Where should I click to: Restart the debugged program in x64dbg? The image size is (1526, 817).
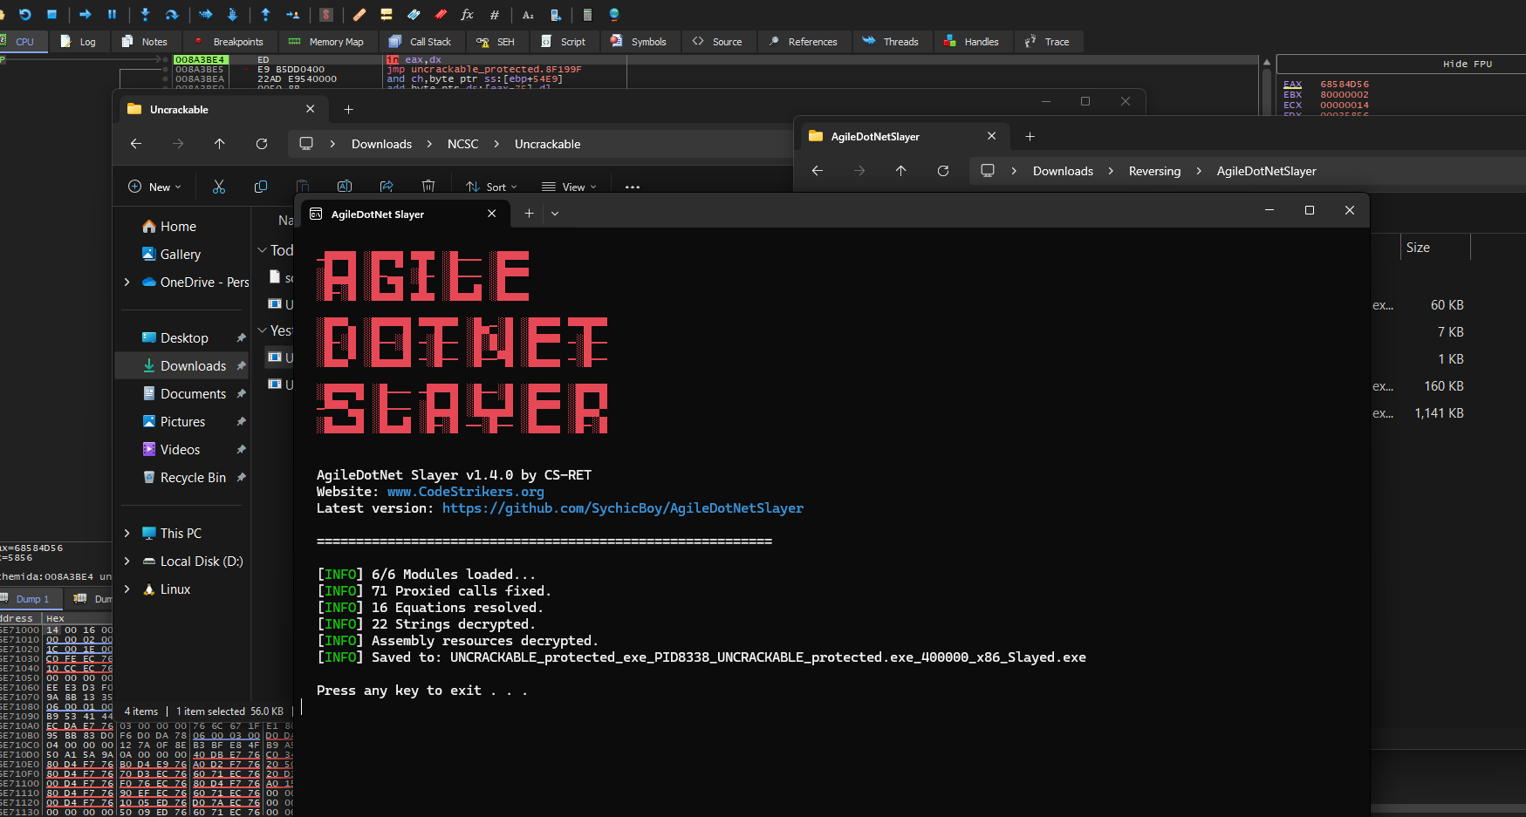click(x=25, y=14)
